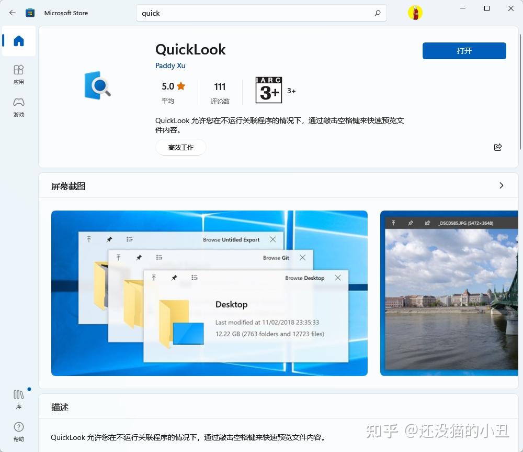
Task: Launch QuickLook with the 打开 button
Action: coord(464,51)
